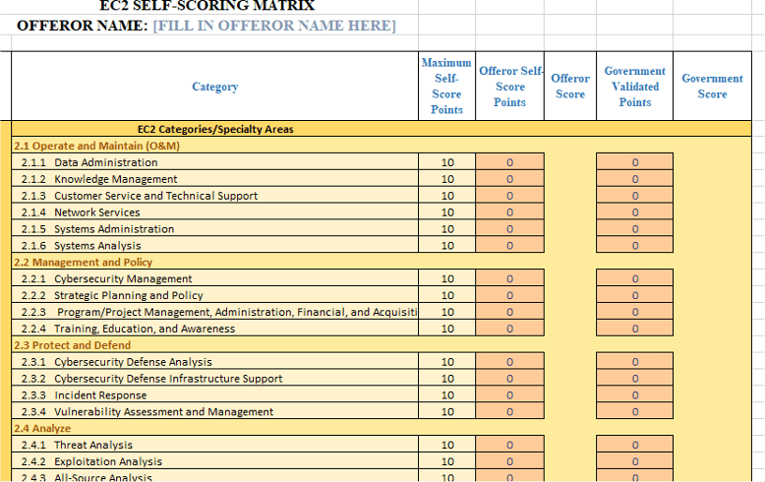Click self-score input for Data Administration

(x=510, y=162)
